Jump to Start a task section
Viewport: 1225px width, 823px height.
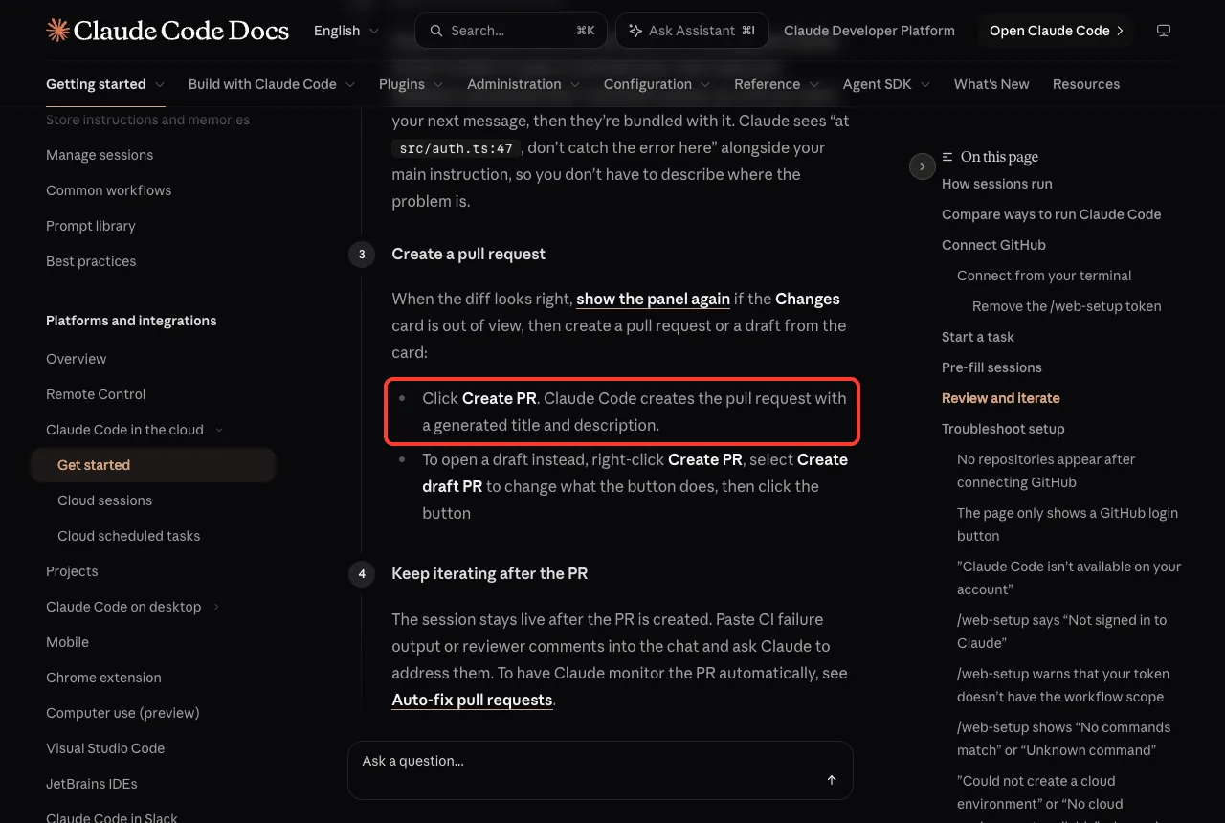coord(978,337)
